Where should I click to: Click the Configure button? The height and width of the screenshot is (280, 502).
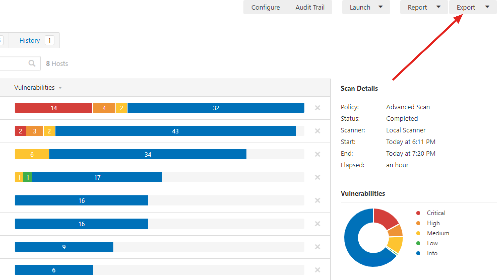pyautogui.click(x=265, y=7)
